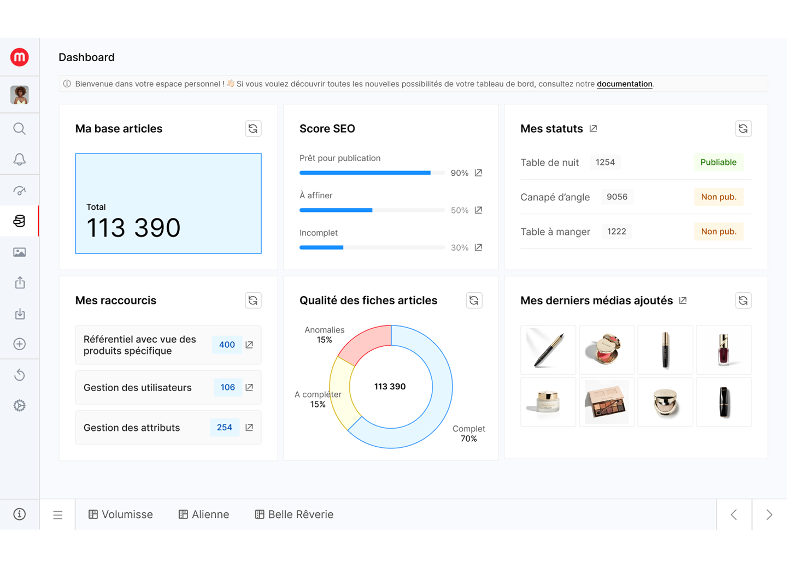Click the Publiable status badge for Table de nuit
Image resolution: width=787 pixels, height=568 pixels.
point(718,162)
